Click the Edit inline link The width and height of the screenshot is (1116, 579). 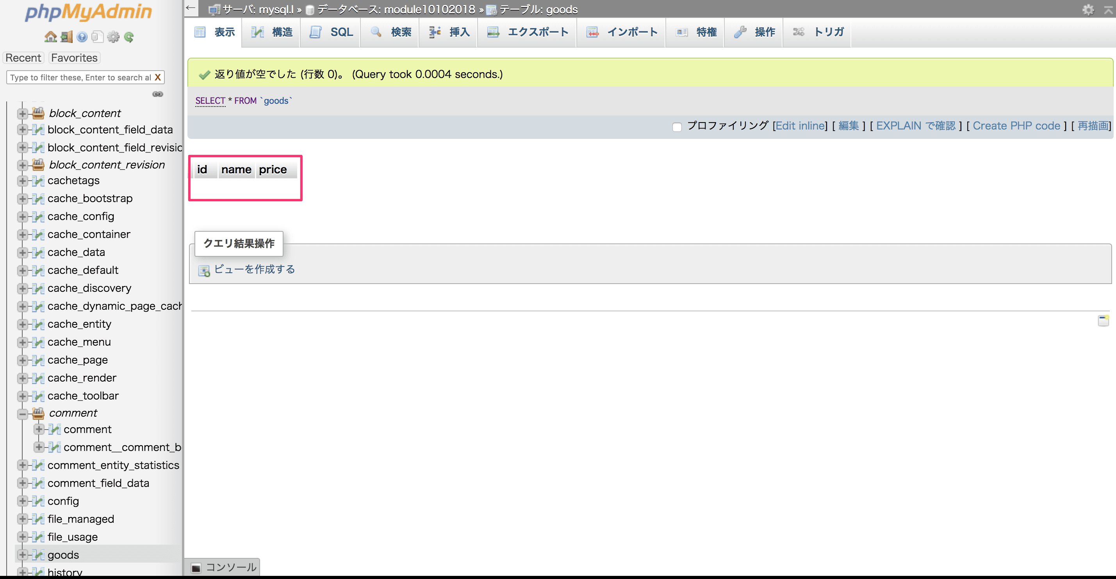point(800,126)
